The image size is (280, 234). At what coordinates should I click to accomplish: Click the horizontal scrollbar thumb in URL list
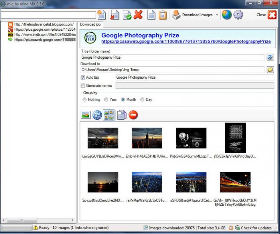coord(22,220)
